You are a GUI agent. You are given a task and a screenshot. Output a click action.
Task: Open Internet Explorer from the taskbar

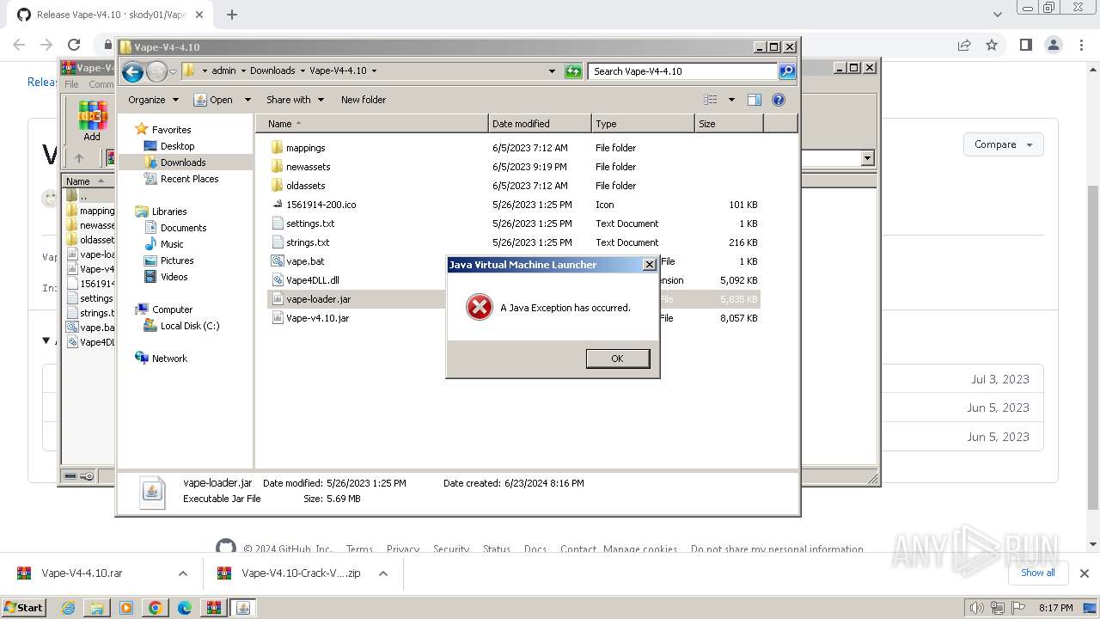pos(68,608)
